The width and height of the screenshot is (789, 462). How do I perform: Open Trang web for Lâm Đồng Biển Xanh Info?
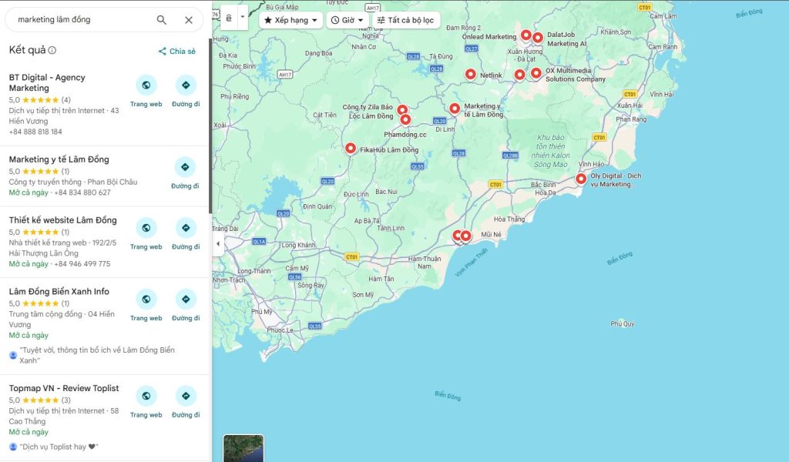click(146, 305)
